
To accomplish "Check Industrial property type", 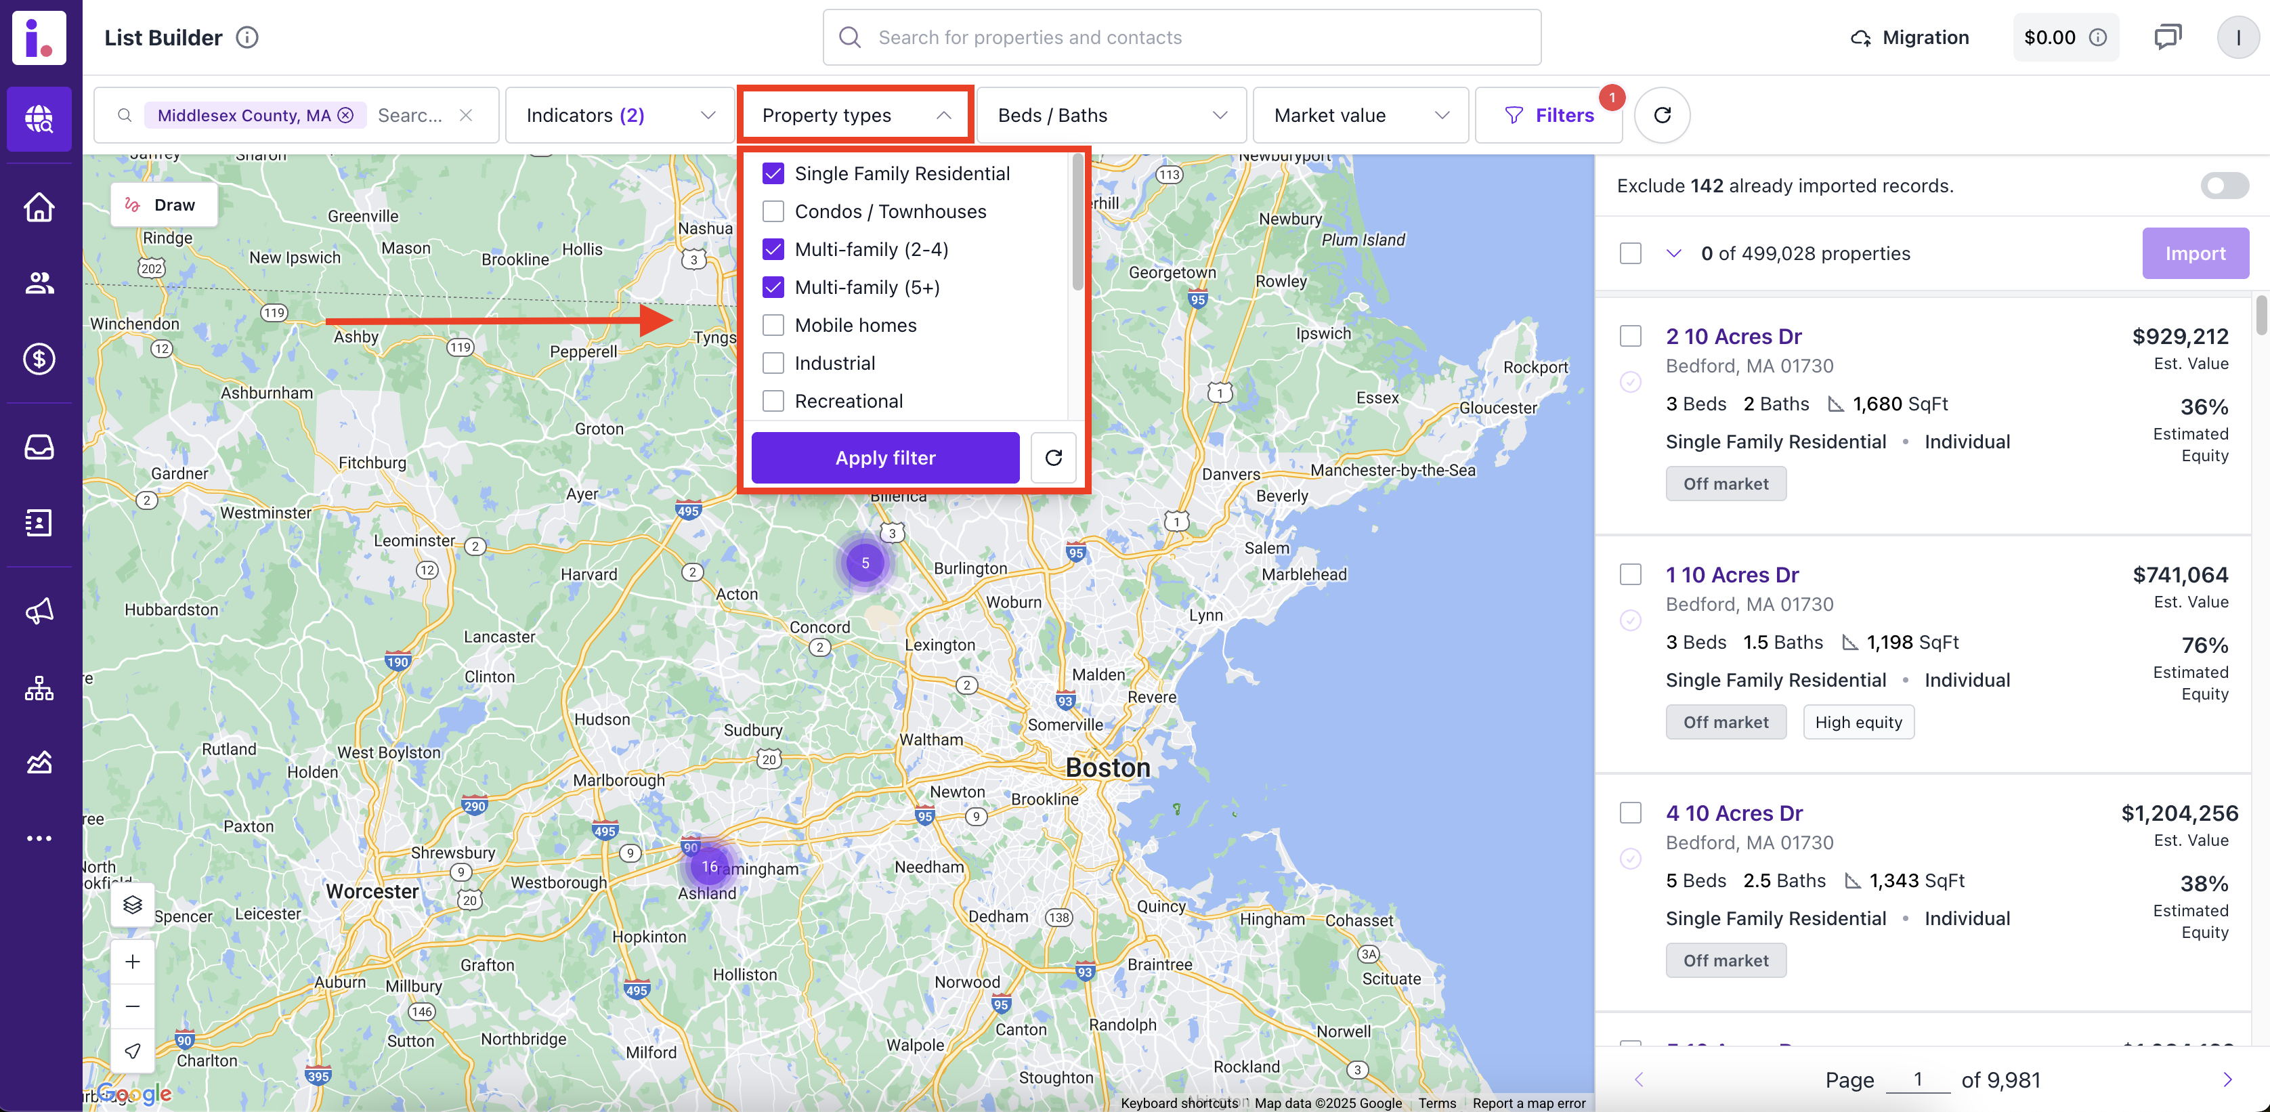I will (773, 363).
